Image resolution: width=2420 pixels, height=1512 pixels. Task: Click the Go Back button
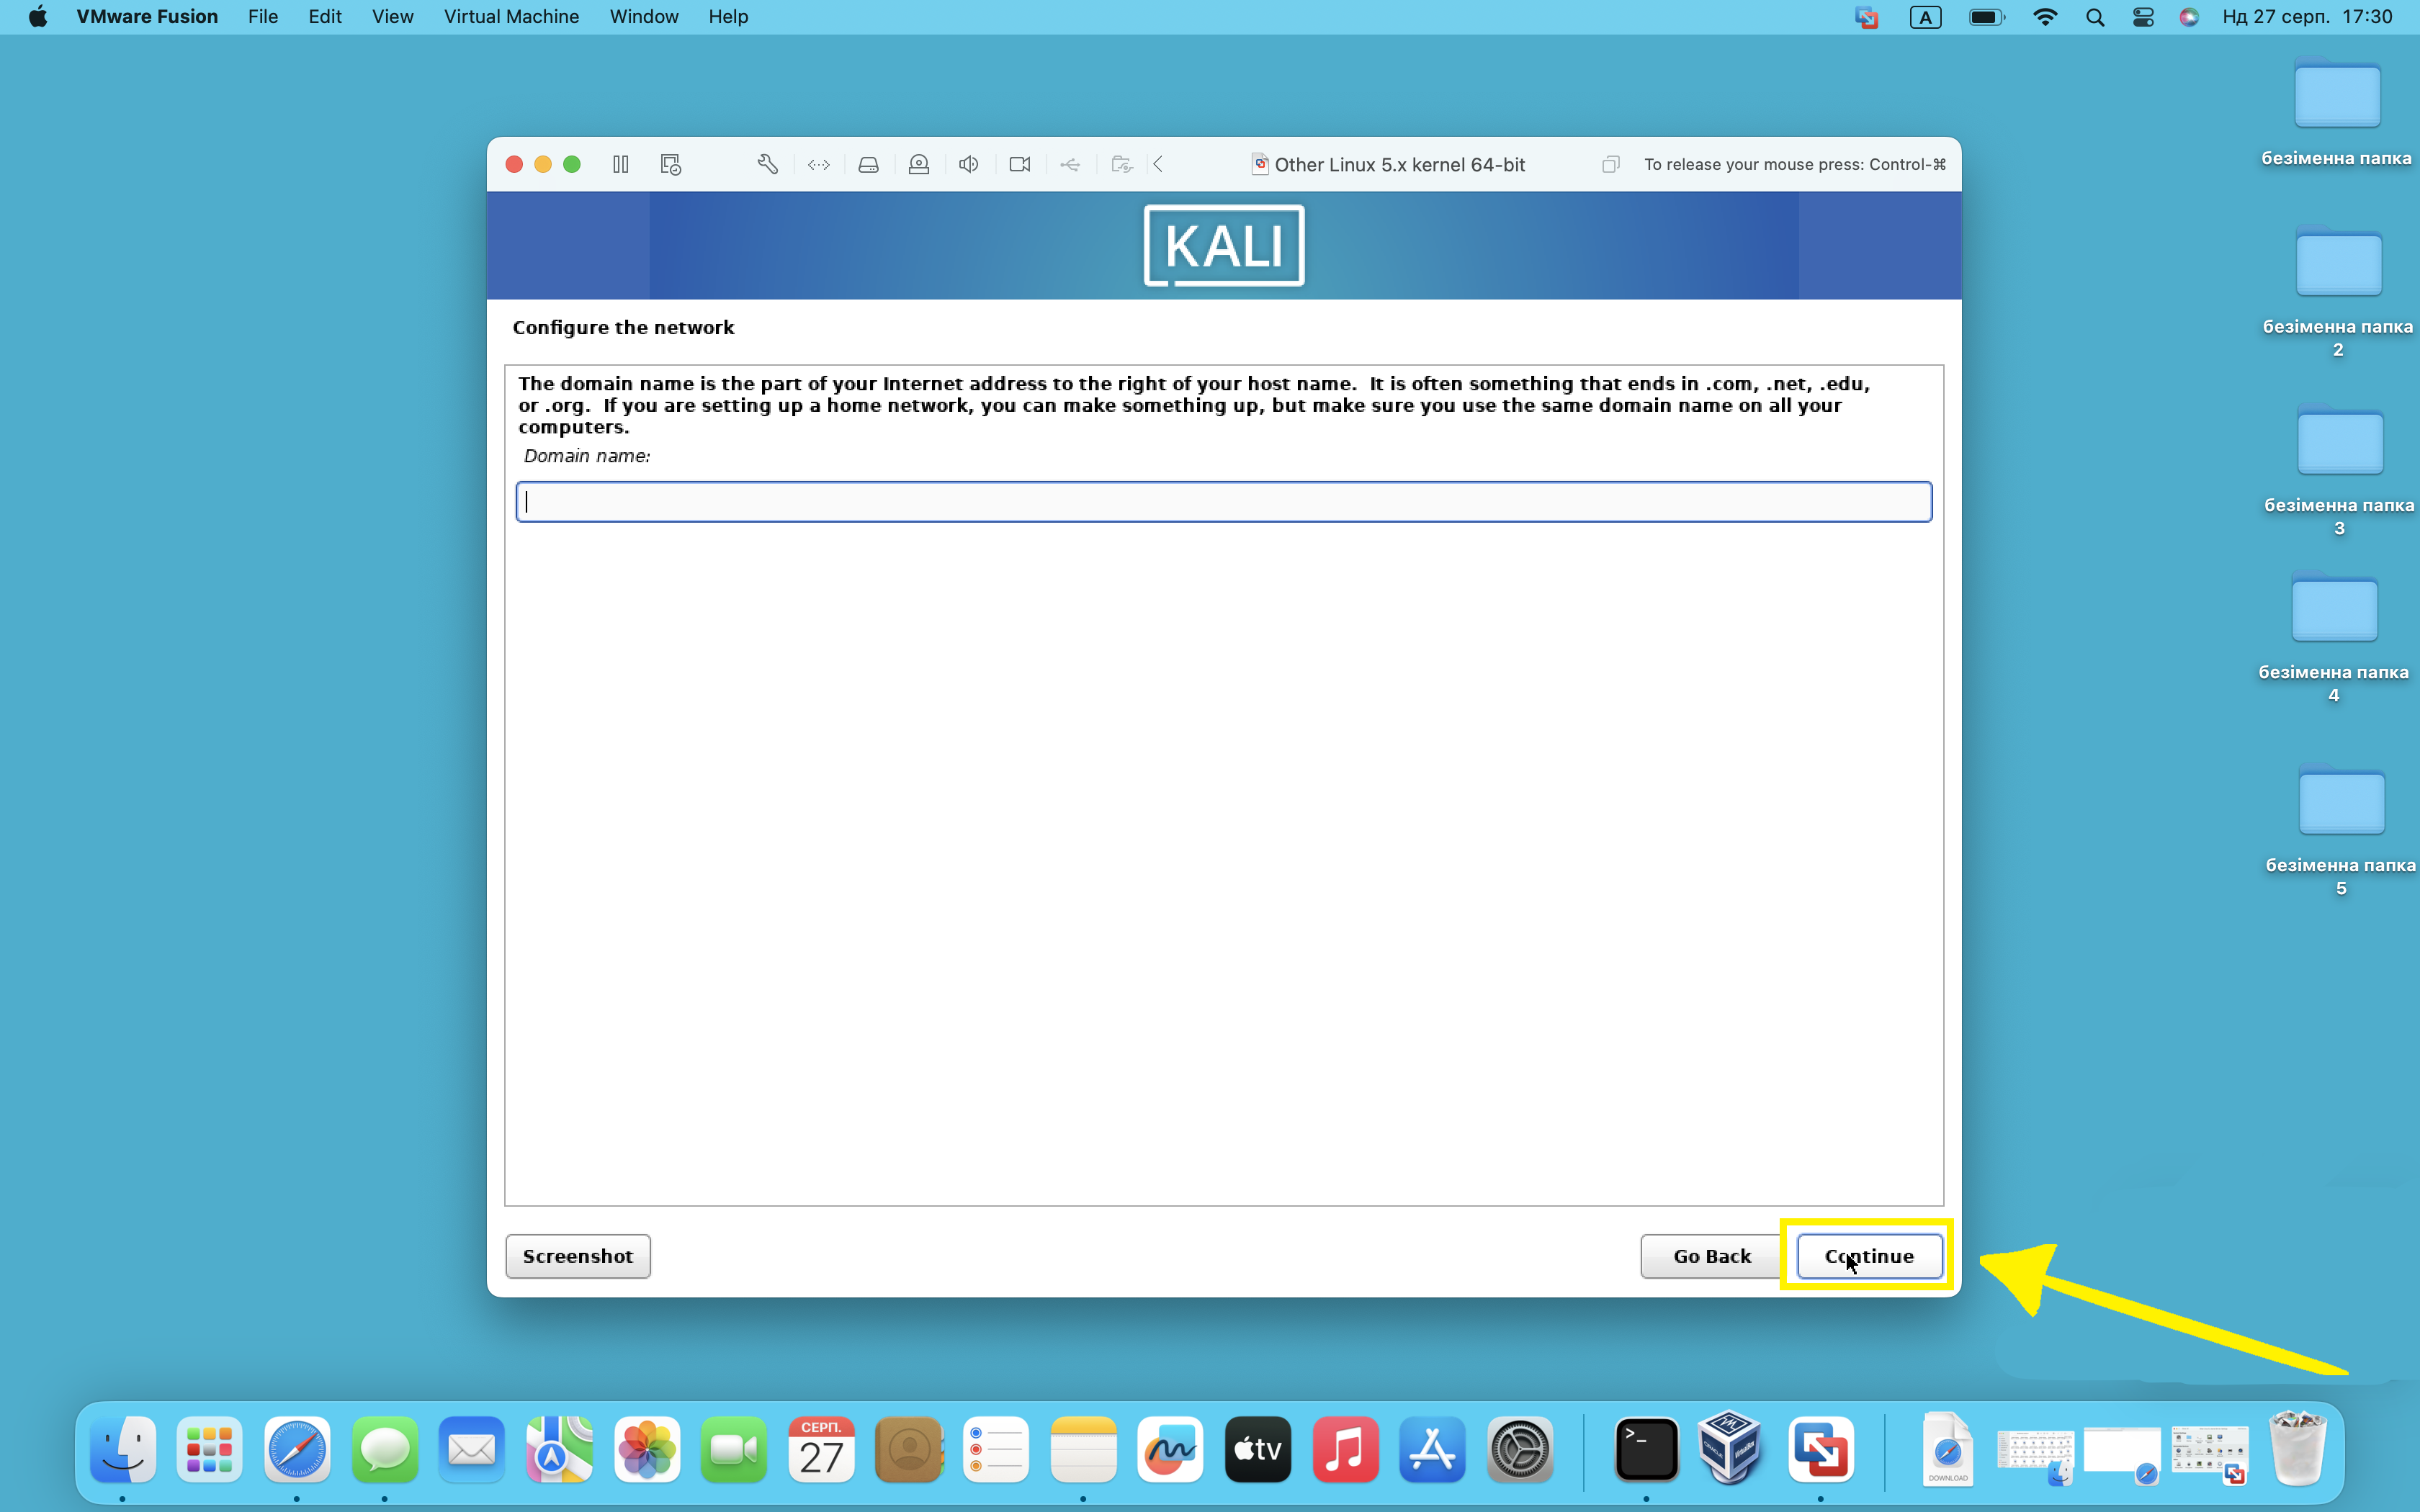pyautogui.click(x=1711, y=1256)
